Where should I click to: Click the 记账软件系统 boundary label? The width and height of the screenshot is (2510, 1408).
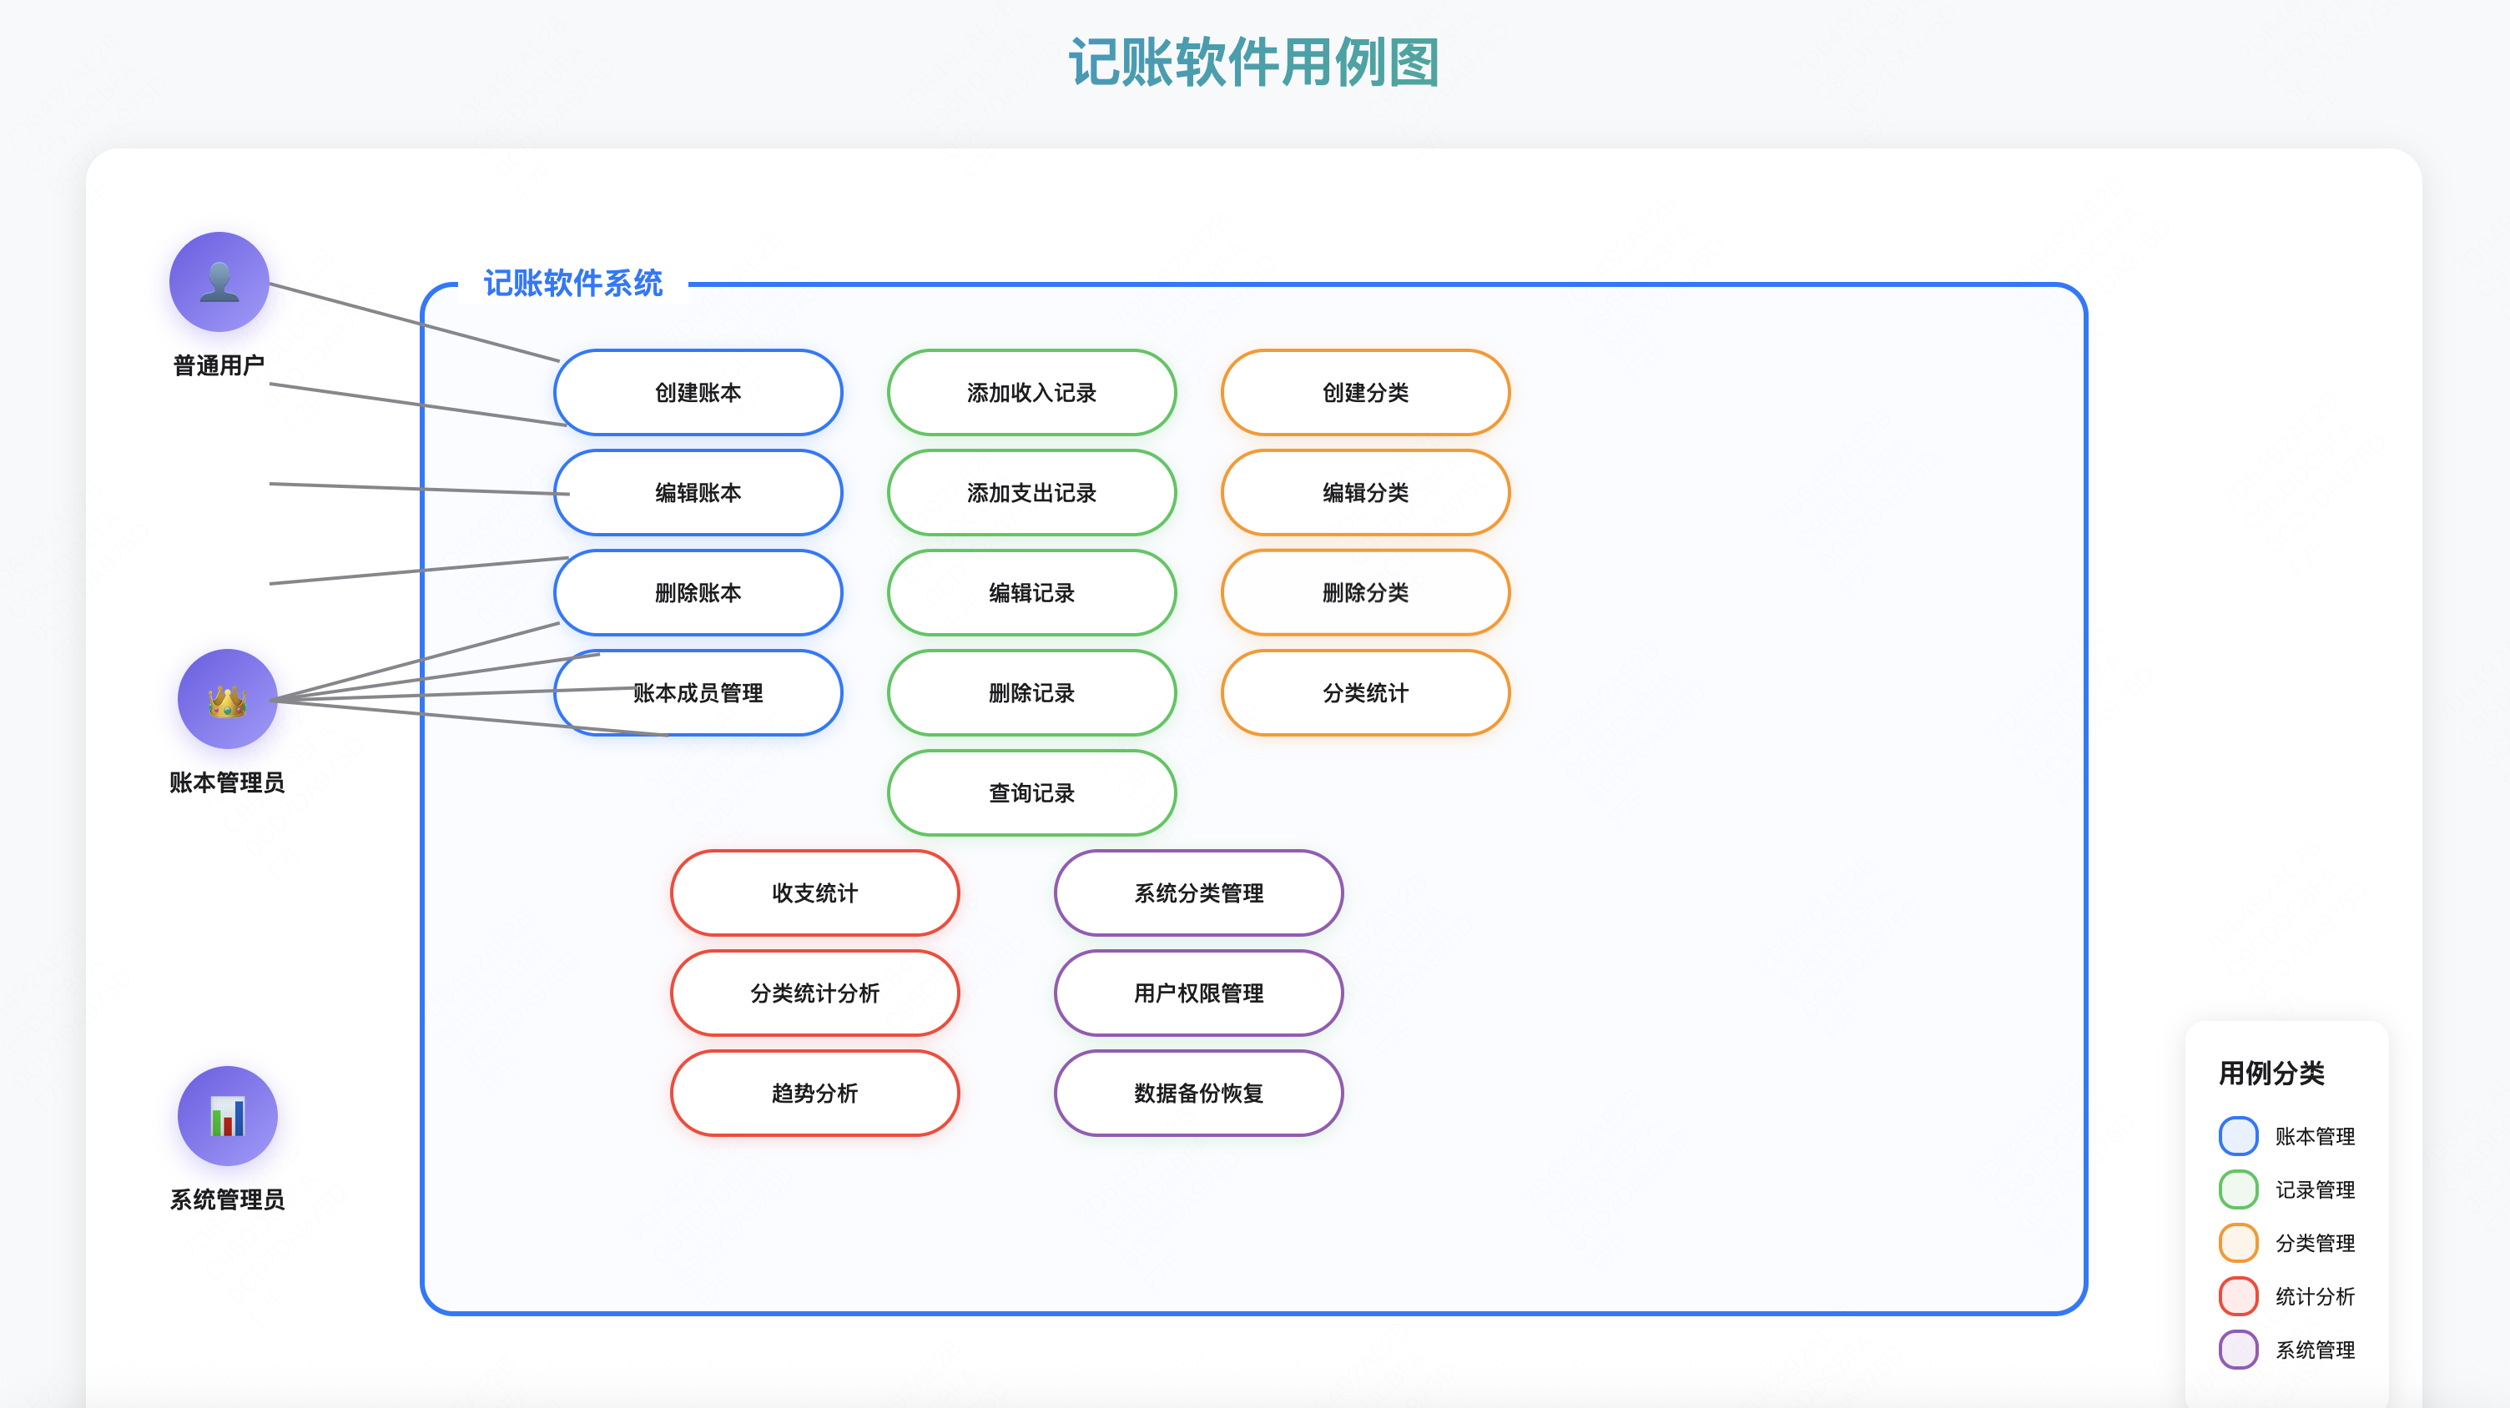(573, 284)
